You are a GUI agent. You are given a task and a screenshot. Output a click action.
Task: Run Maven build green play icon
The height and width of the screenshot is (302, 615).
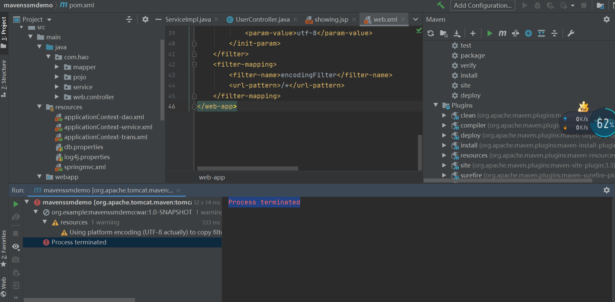pos(490,33)
